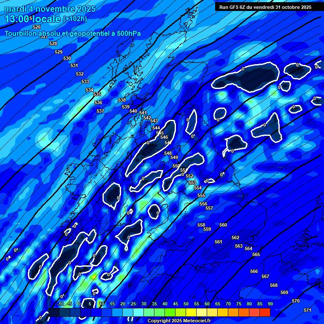Click the '-10' value on the color scale
The width and height of the screenshot is (324, 324).
pyautogui.click(x=60, y=304)
